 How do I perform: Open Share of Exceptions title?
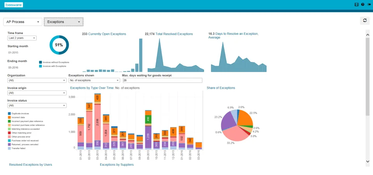[x=221, y=88]
